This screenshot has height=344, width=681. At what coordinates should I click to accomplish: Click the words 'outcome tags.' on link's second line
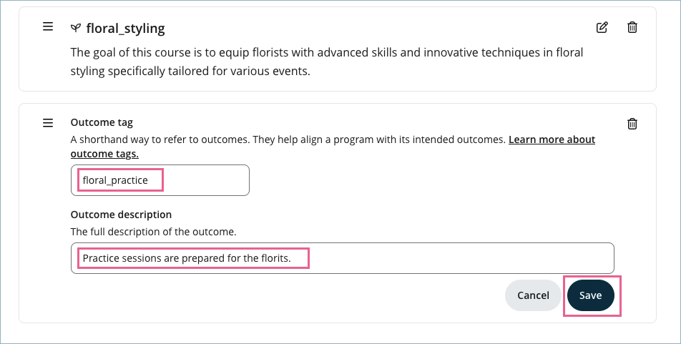pos(104,154)
